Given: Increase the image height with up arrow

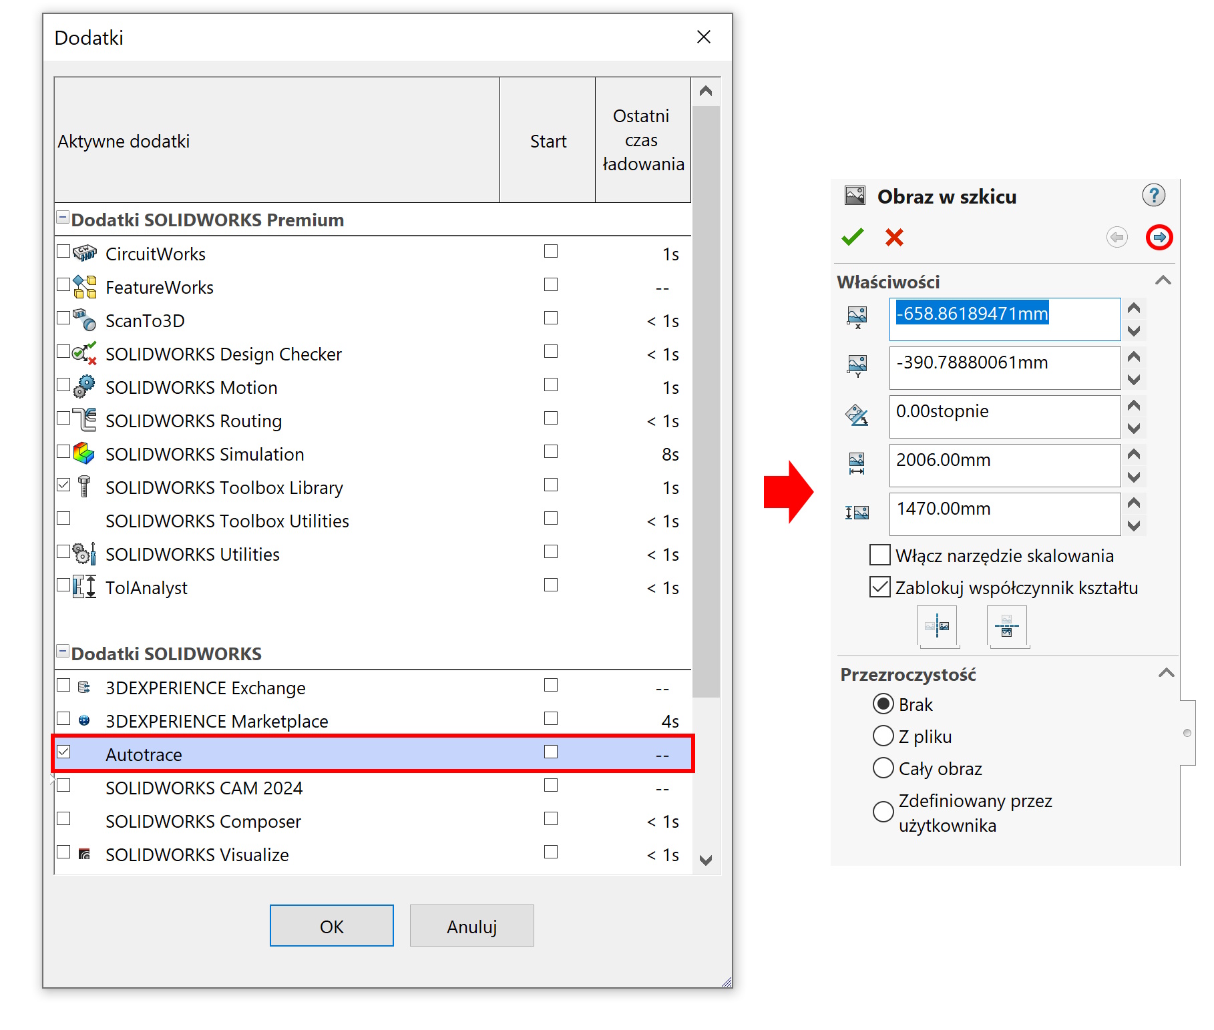Looking at the screenshot, I should [1133, 503].
